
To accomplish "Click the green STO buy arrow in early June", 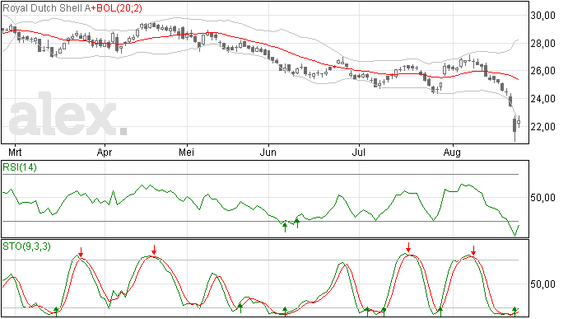I will pos(285,311).
